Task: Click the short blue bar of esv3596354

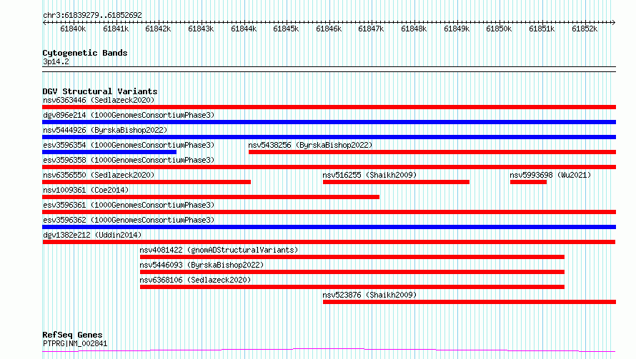Action: [x=109, y=152]
